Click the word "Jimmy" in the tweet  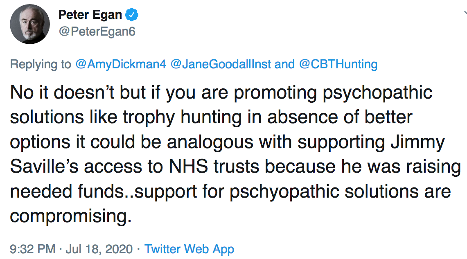[x=417, y=142]
